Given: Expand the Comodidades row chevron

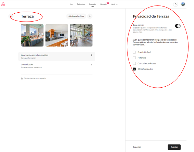Looking at the screenshot, I should [x=92, y=64].
